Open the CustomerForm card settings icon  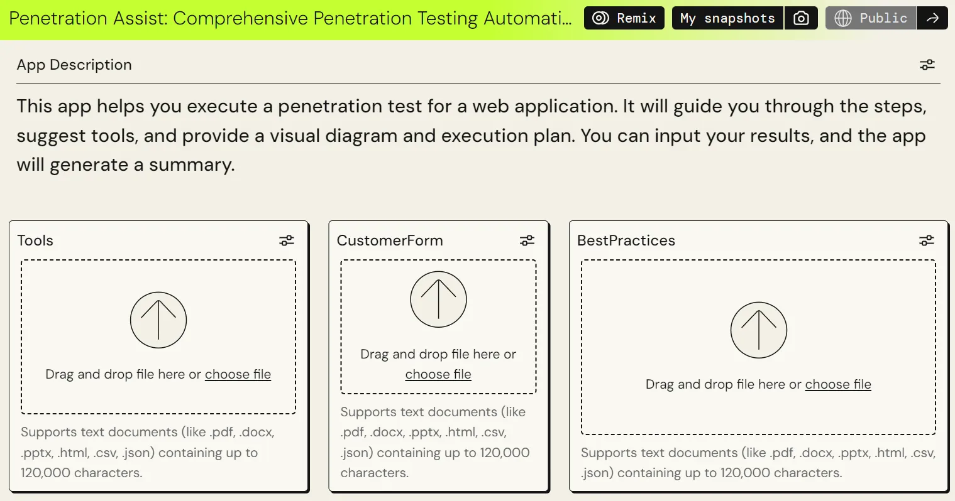click(x=527, y=240)
